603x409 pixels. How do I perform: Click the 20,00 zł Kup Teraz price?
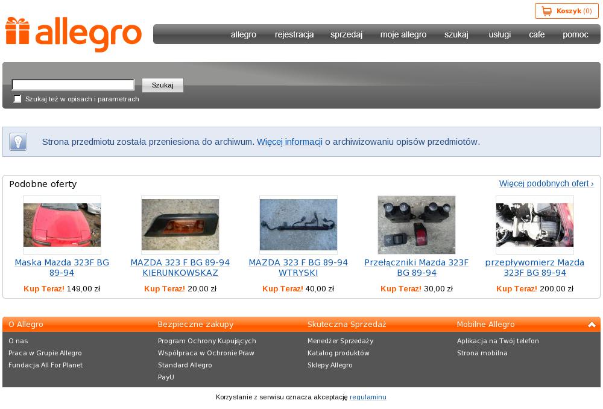pyautogui.click(x=180, y=288)
